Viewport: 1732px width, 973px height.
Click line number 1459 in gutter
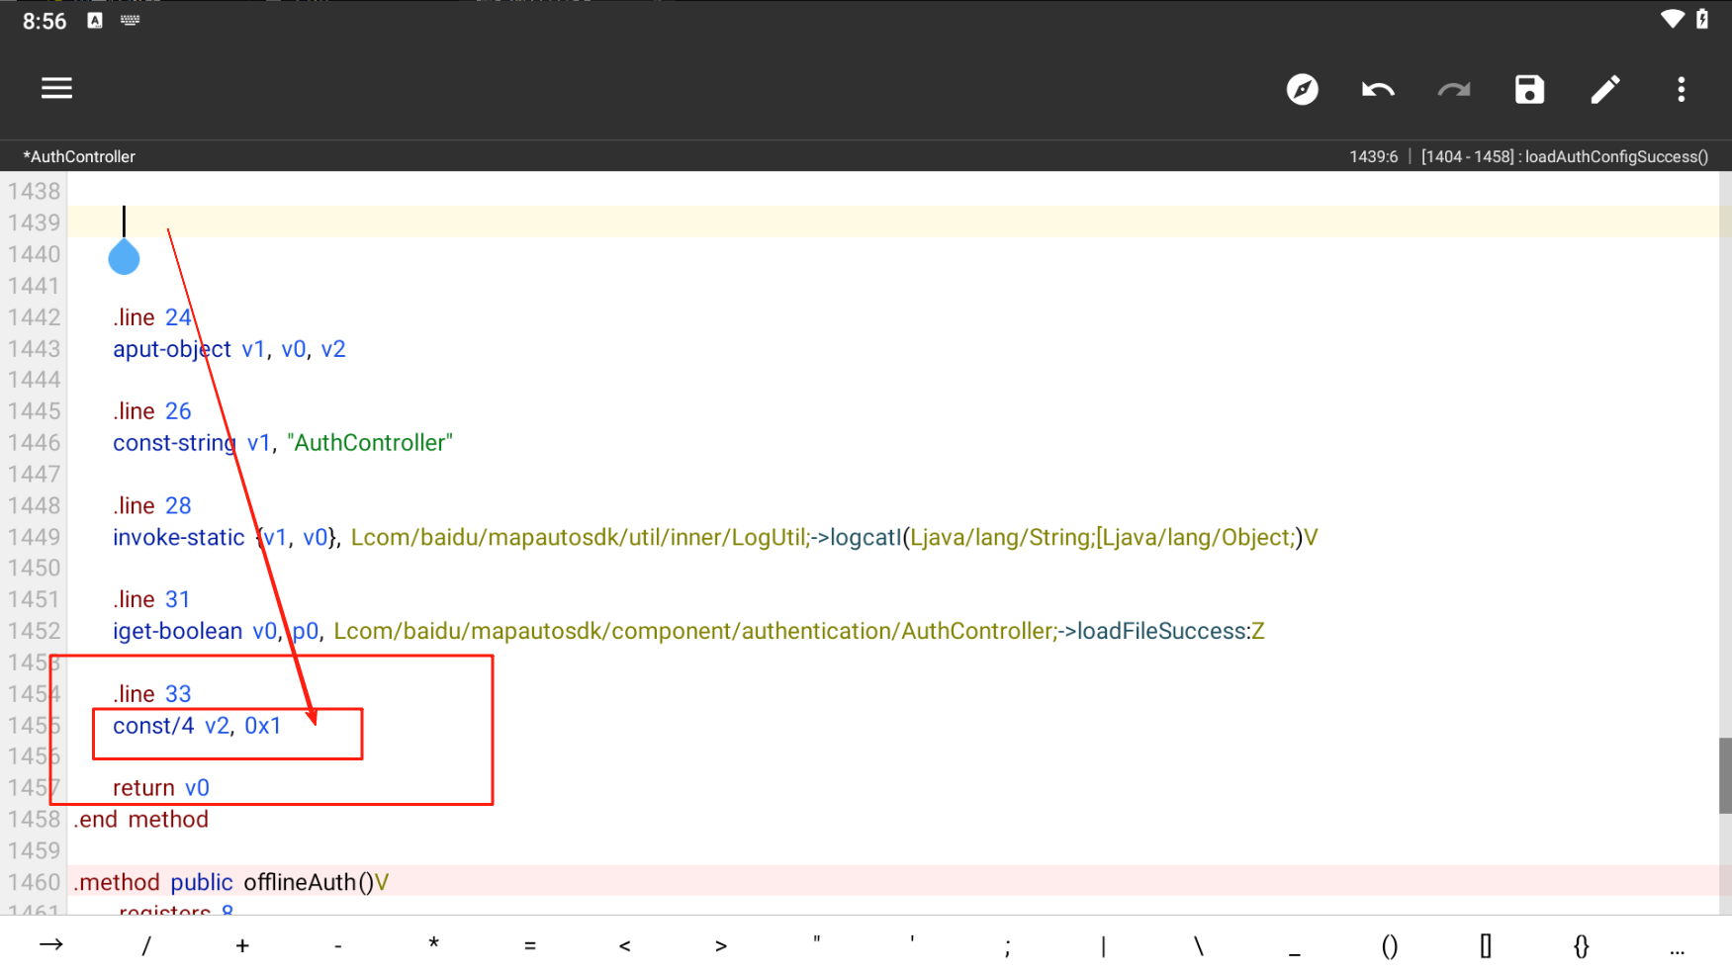click(x=35, y=850)
